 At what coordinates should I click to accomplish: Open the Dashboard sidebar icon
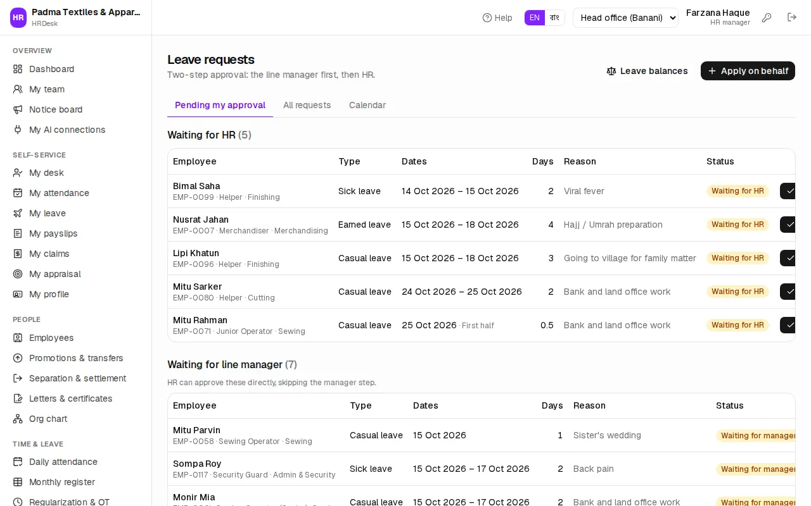(18, 69)
